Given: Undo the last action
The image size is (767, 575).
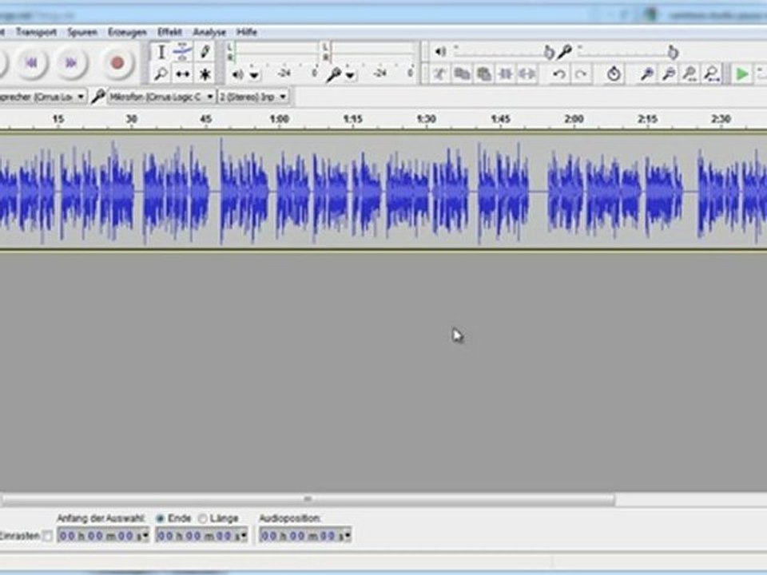Looking at the screenshot, I should tap(559, 74).
